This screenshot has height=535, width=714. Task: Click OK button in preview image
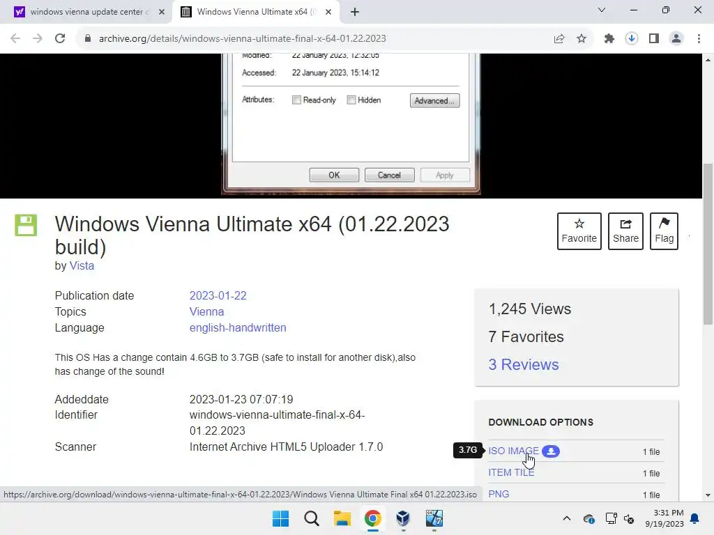pyautogui.click(x=334, y=175)
